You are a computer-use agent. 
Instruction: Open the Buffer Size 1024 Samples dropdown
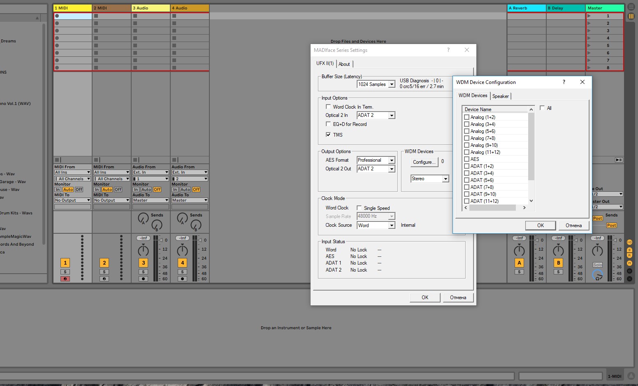(x=376, y=84)
